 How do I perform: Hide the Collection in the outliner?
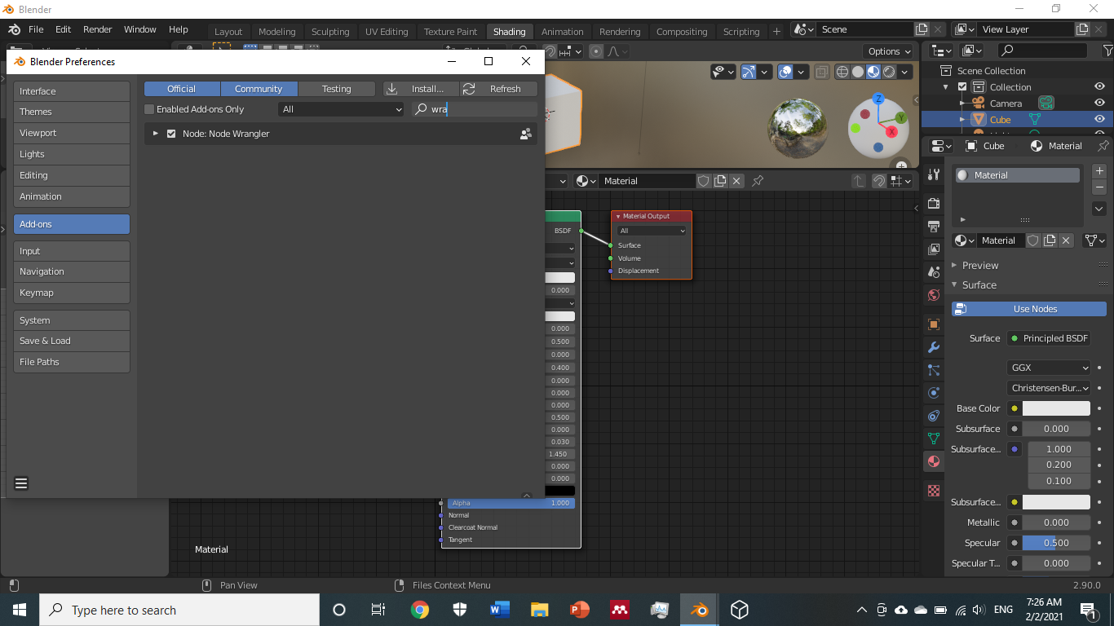tap(1100, 87)
